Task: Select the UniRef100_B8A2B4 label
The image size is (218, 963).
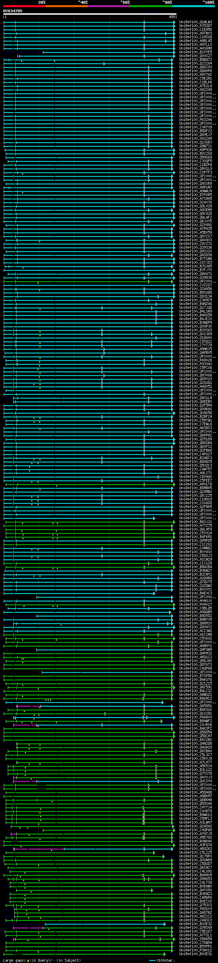Action: tap(196, 567)
